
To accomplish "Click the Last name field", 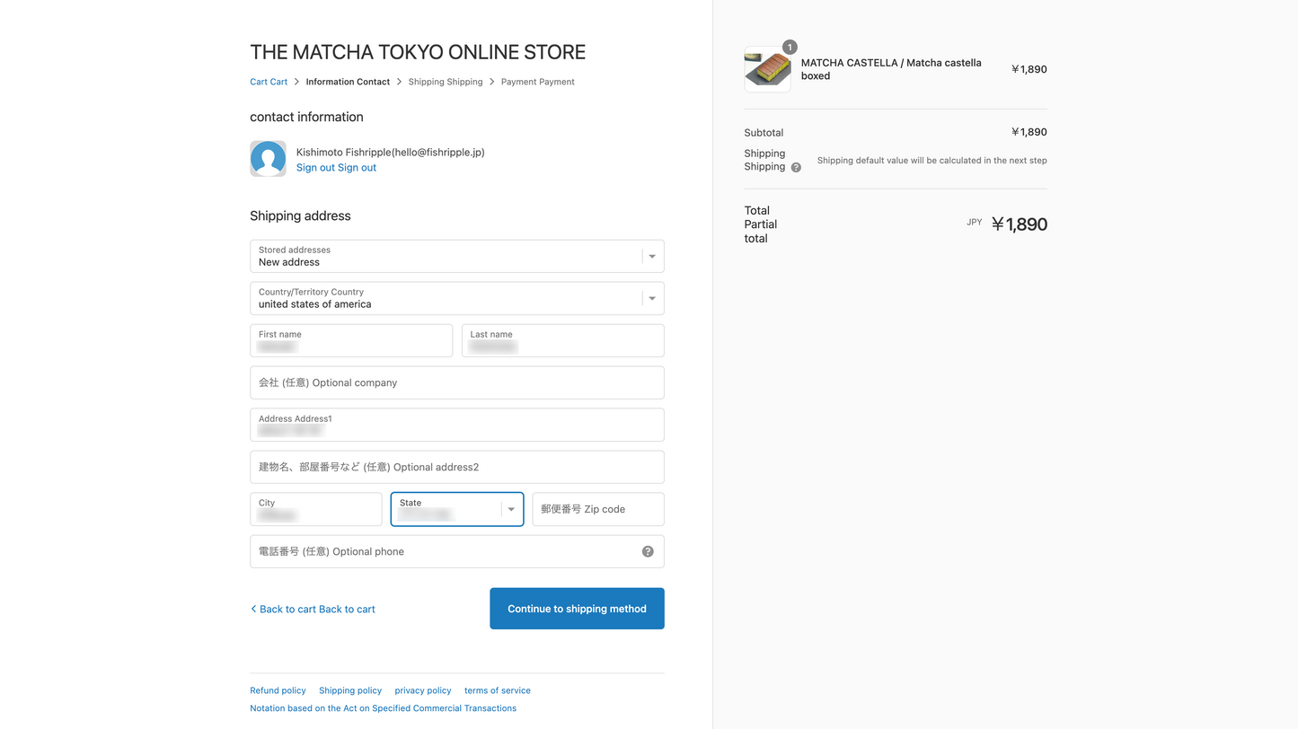I will click(x=563, y=340).
